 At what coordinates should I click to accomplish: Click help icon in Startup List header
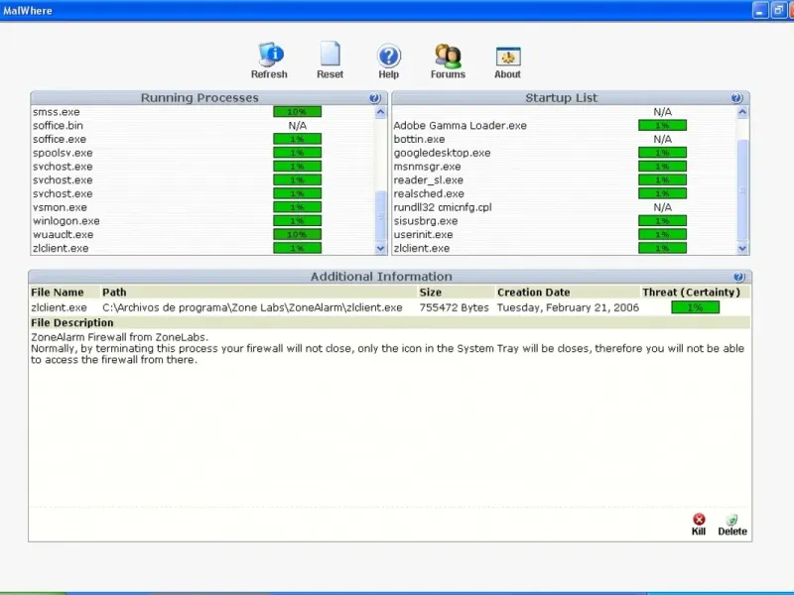[736, 98]
